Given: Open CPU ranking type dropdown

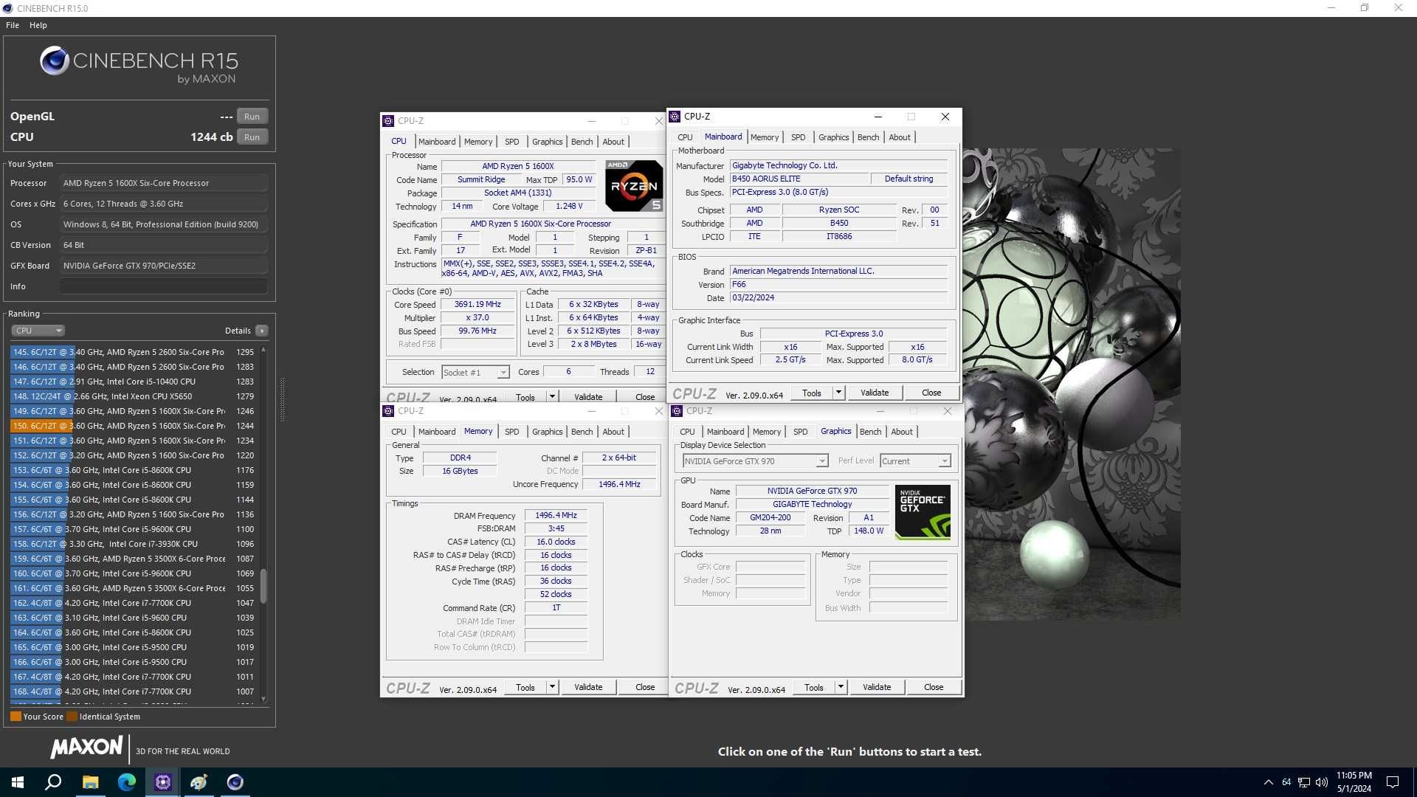Looking at the screenshot, I should 38,331.
